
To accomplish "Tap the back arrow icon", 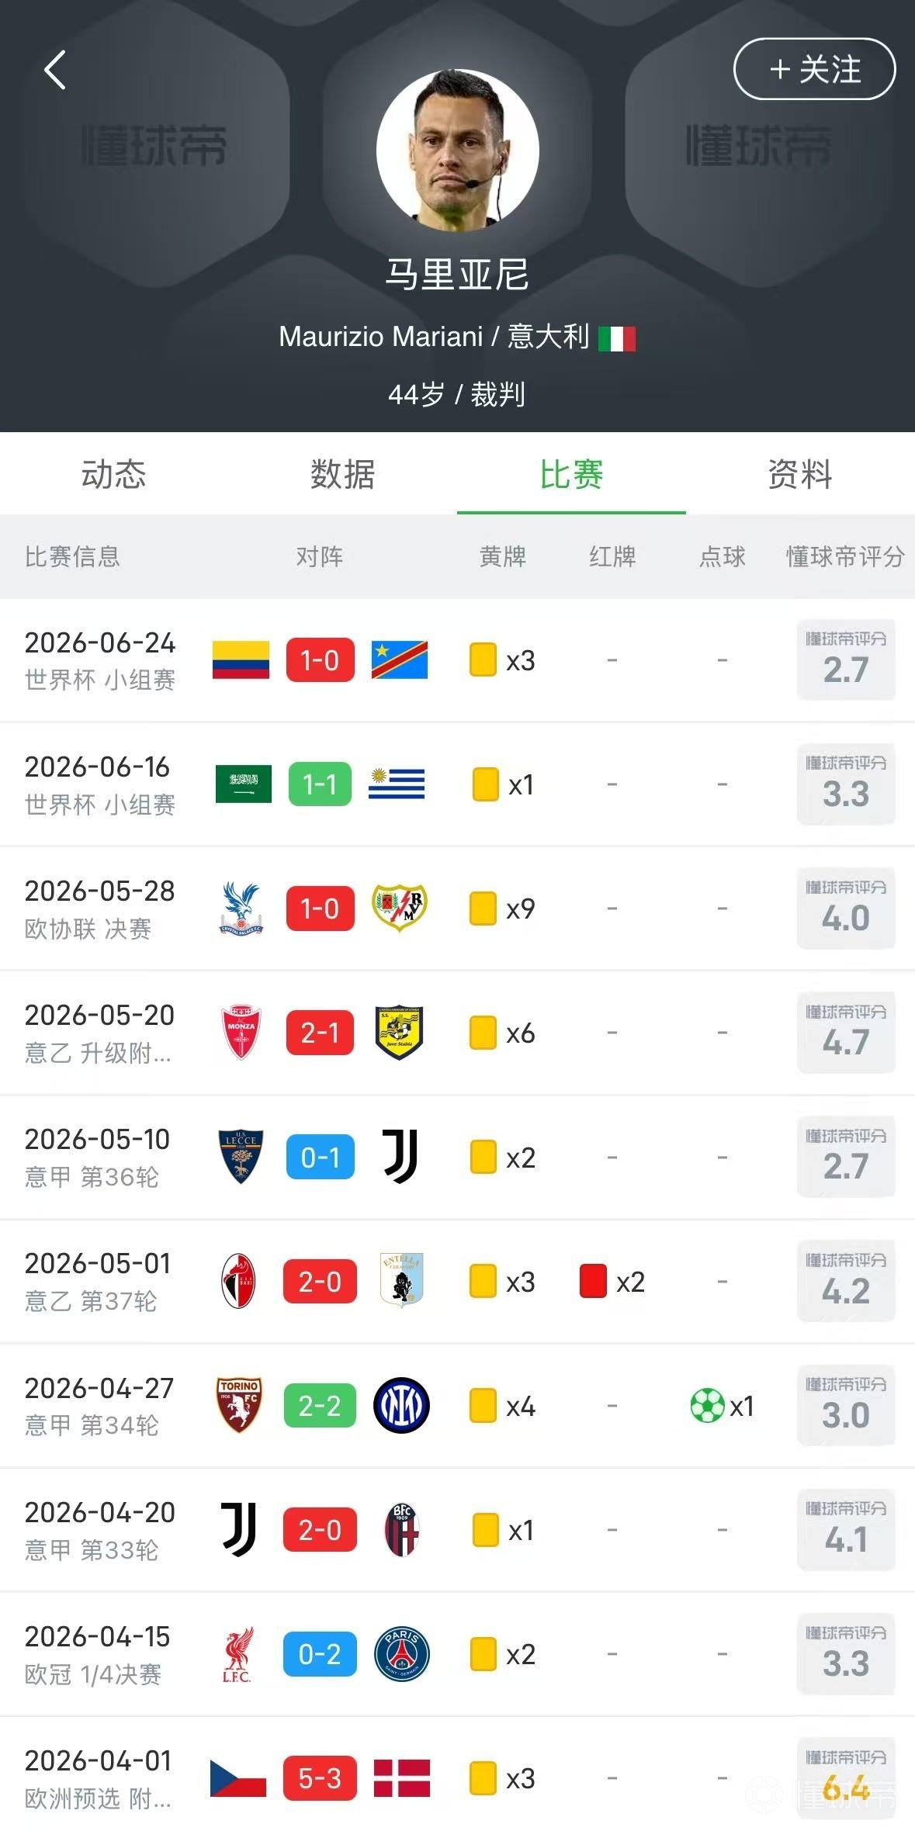I will click(55, 71).
